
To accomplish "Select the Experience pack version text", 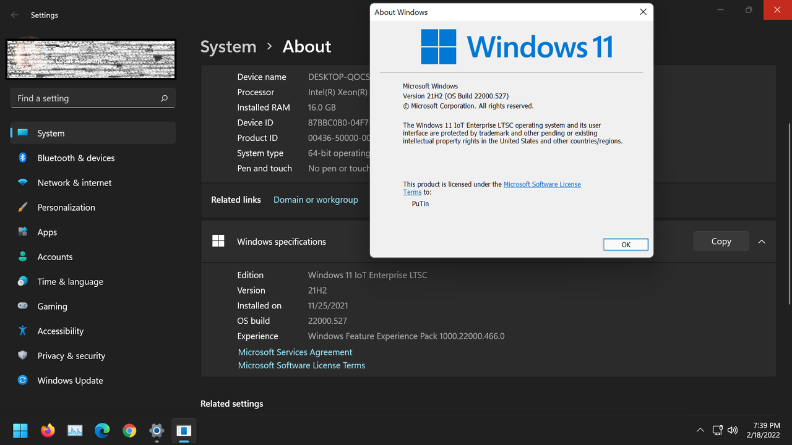I will coord(407,336).
